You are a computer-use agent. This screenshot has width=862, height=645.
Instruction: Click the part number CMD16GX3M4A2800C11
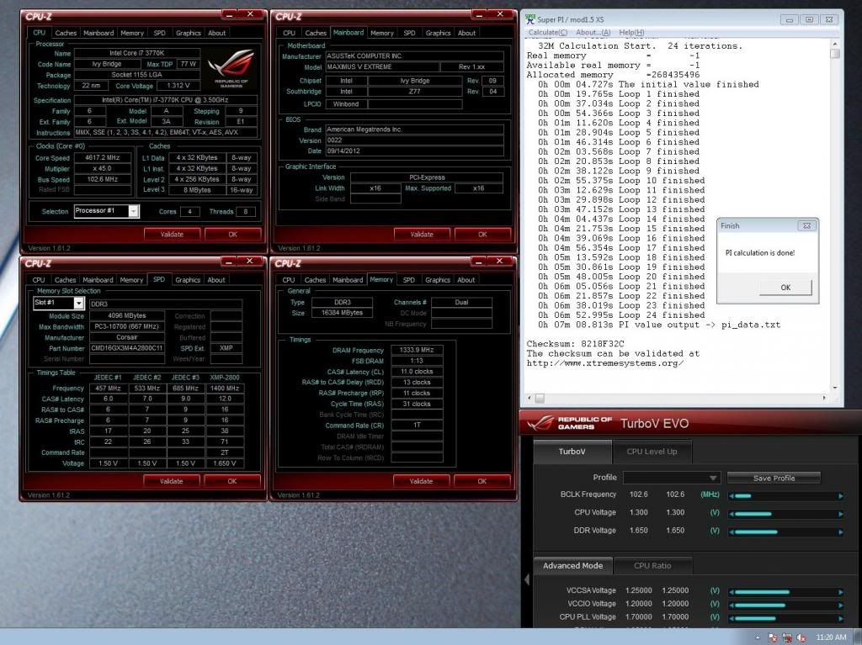click(x=127, y=348)
